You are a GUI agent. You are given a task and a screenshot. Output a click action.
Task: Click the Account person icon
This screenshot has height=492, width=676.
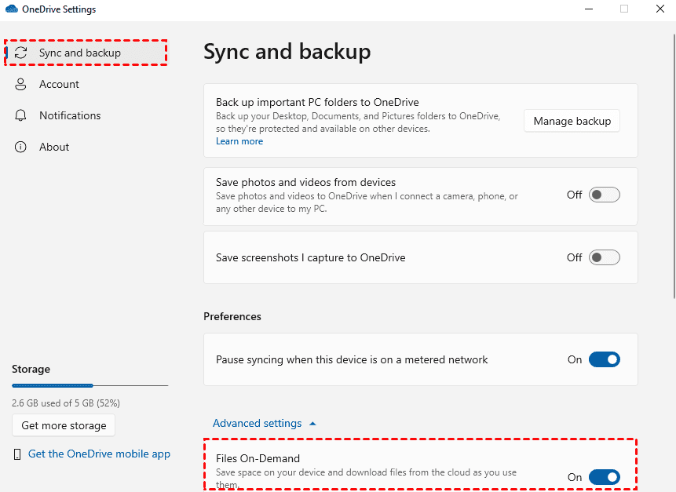click(22, 84)
